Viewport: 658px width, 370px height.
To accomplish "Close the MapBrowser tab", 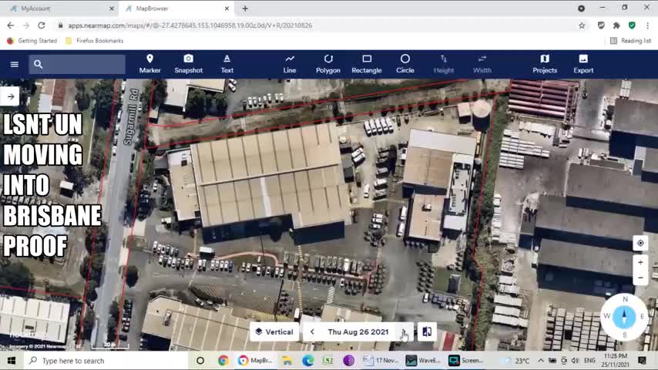I will tap(227, 8).
